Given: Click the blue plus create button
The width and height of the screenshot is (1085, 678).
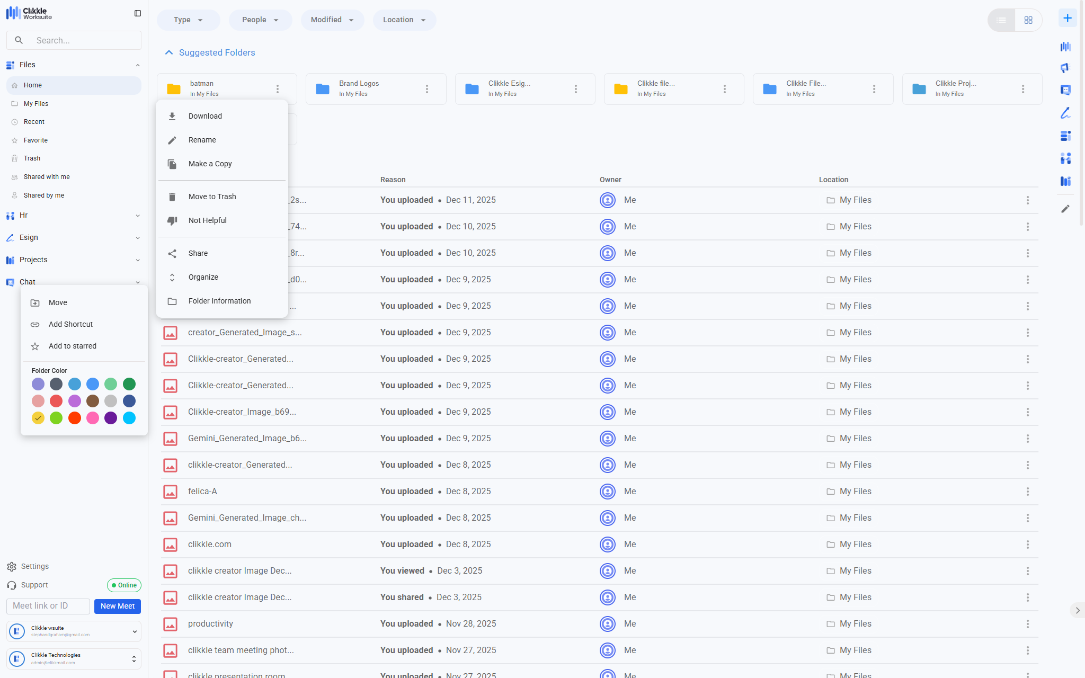Looking at the screenshot, I should click(1067, 18).
